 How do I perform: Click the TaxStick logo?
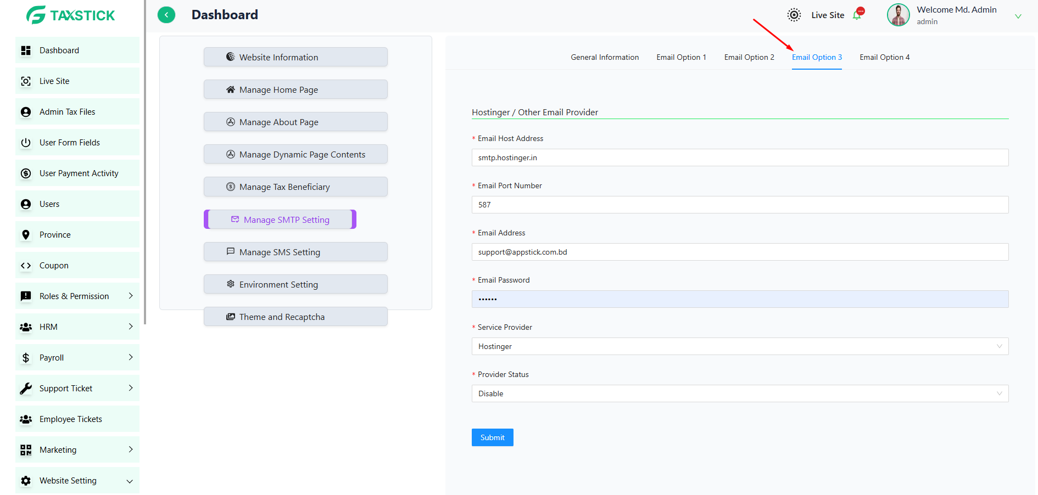coord(71,15)
